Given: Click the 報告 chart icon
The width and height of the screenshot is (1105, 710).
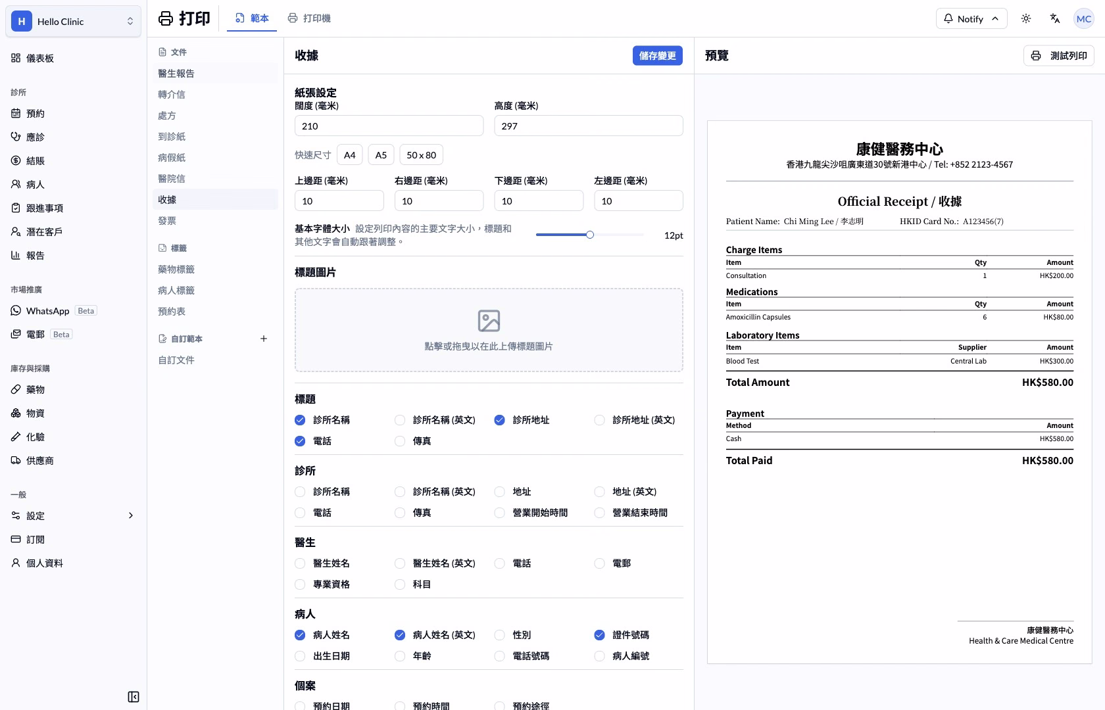Looking at the screenshot, I should click(x=16, y=255).
